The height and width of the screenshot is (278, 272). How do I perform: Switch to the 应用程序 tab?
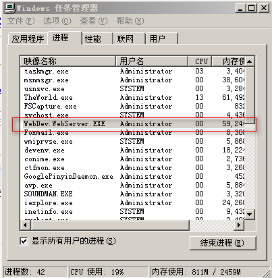point(28,38)
